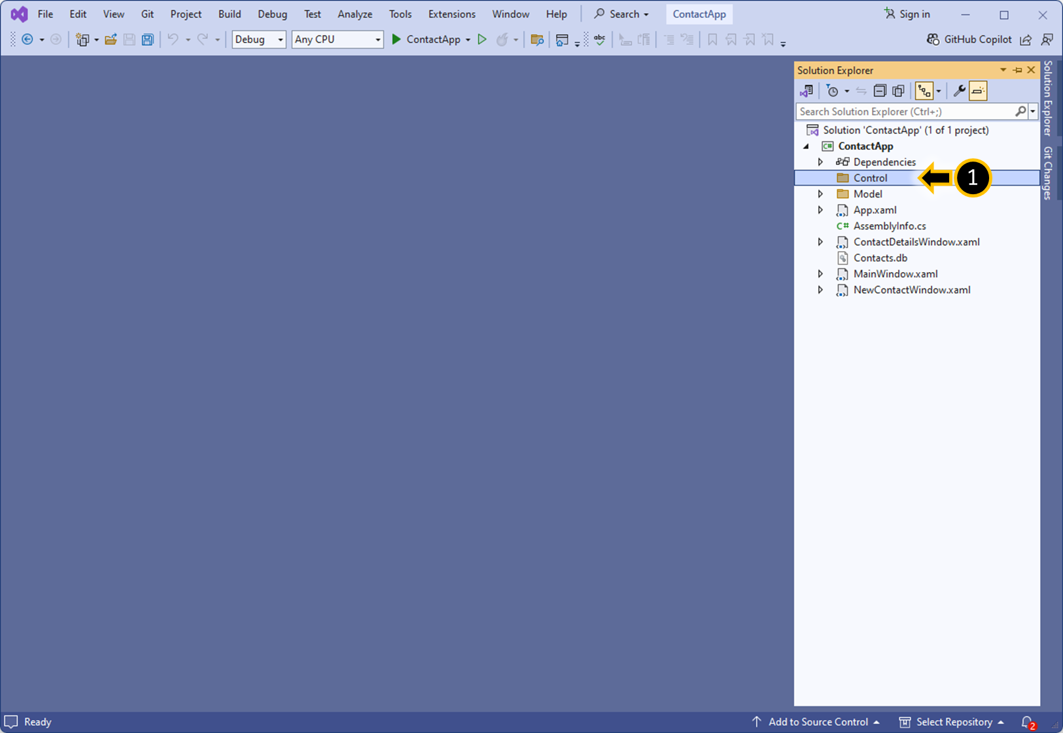Click the GitHub Copilot icon
This screenshot has height=733, width=1063.
[933, 39]
